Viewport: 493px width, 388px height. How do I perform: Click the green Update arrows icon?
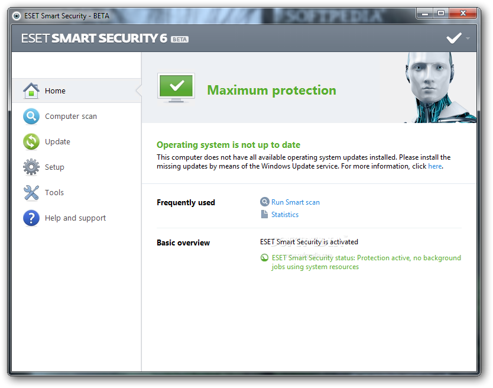tap(31, 141)
